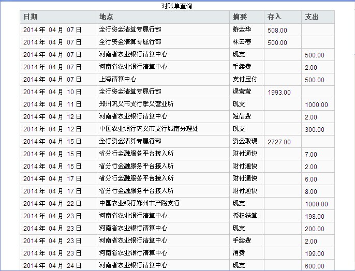Click the 199.00 expense amount
Image resolution: width=355 pixels, height=271 pixels.
click(x=315, y=254)
